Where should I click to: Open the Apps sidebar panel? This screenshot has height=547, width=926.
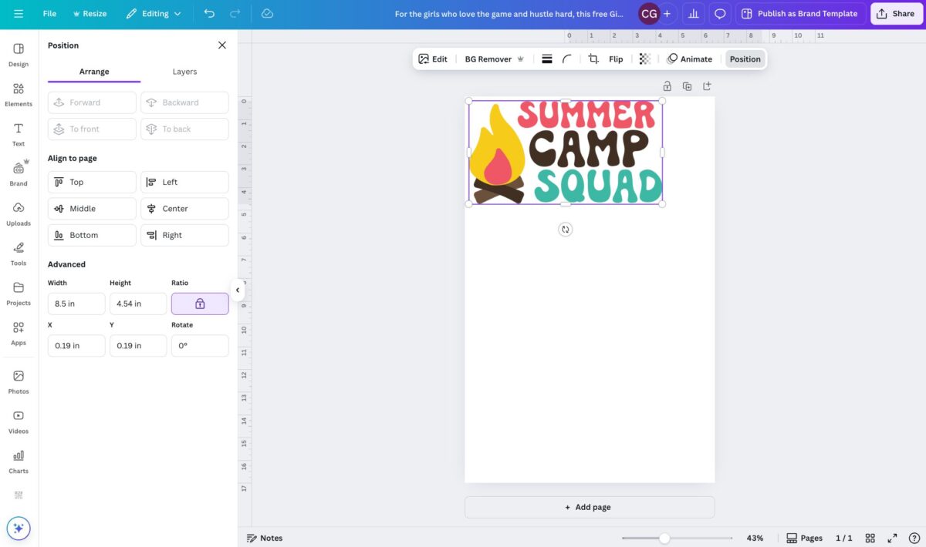point(19,334)
